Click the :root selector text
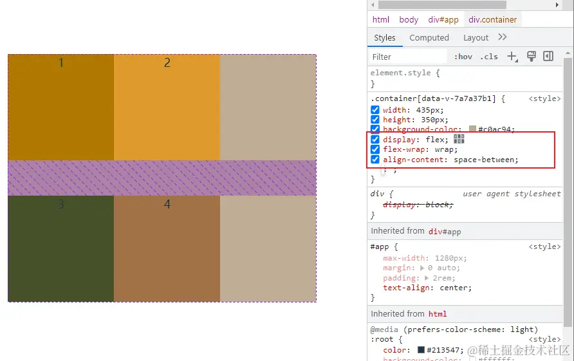Screen dimensions: 574x361 point(382,339)
